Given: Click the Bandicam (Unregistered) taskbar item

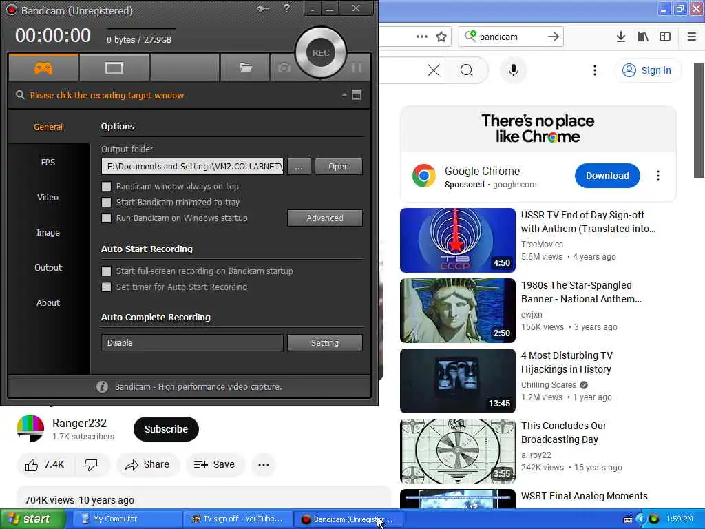Looking at the screenshot, I should click(347, 519).
